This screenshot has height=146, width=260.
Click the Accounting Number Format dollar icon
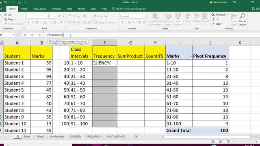click(x=123, y=22)
